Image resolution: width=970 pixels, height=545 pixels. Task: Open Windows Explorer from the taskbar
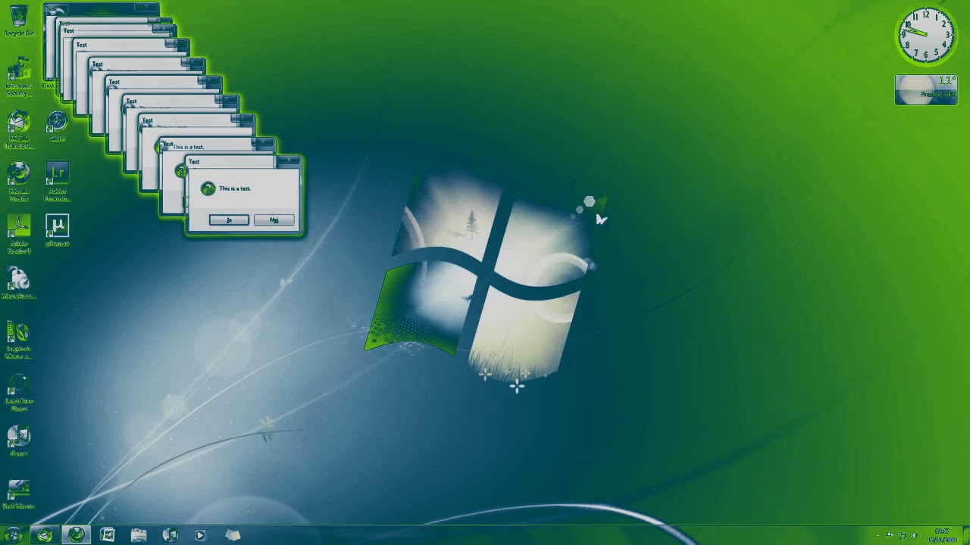(x=138, y=535)
